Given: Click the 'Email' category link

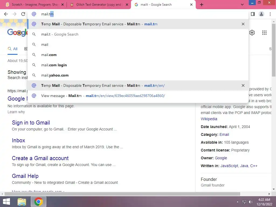Looking at the screenshot, I should [224, 134].
